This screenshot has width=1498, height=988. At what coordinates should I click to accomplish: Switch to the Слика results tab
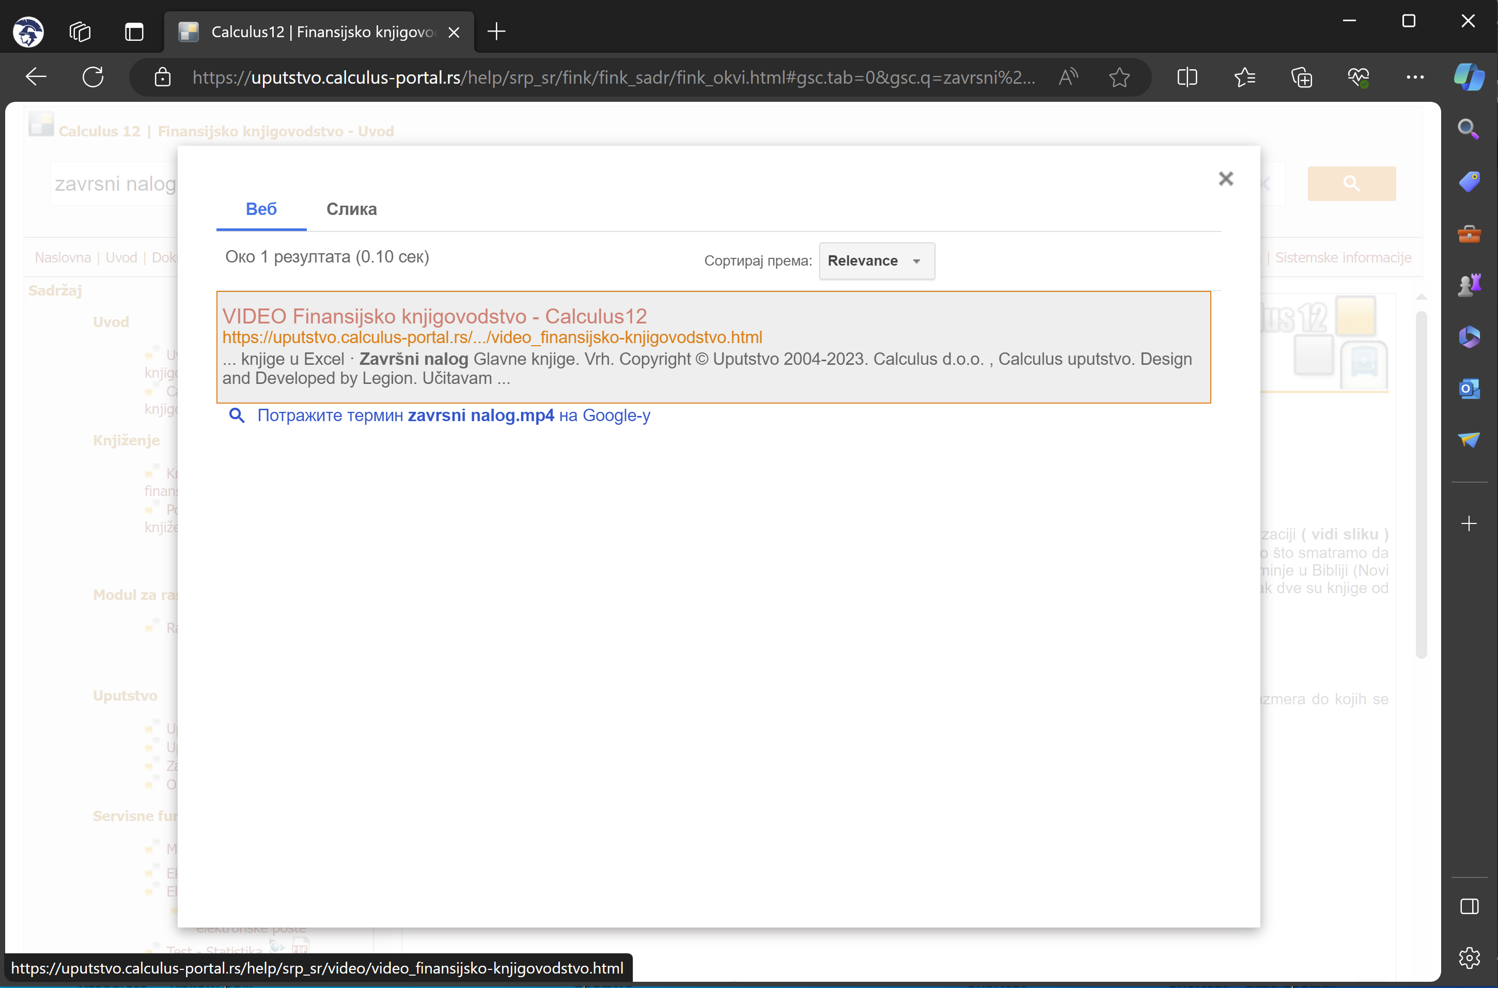tap(351, 209)
